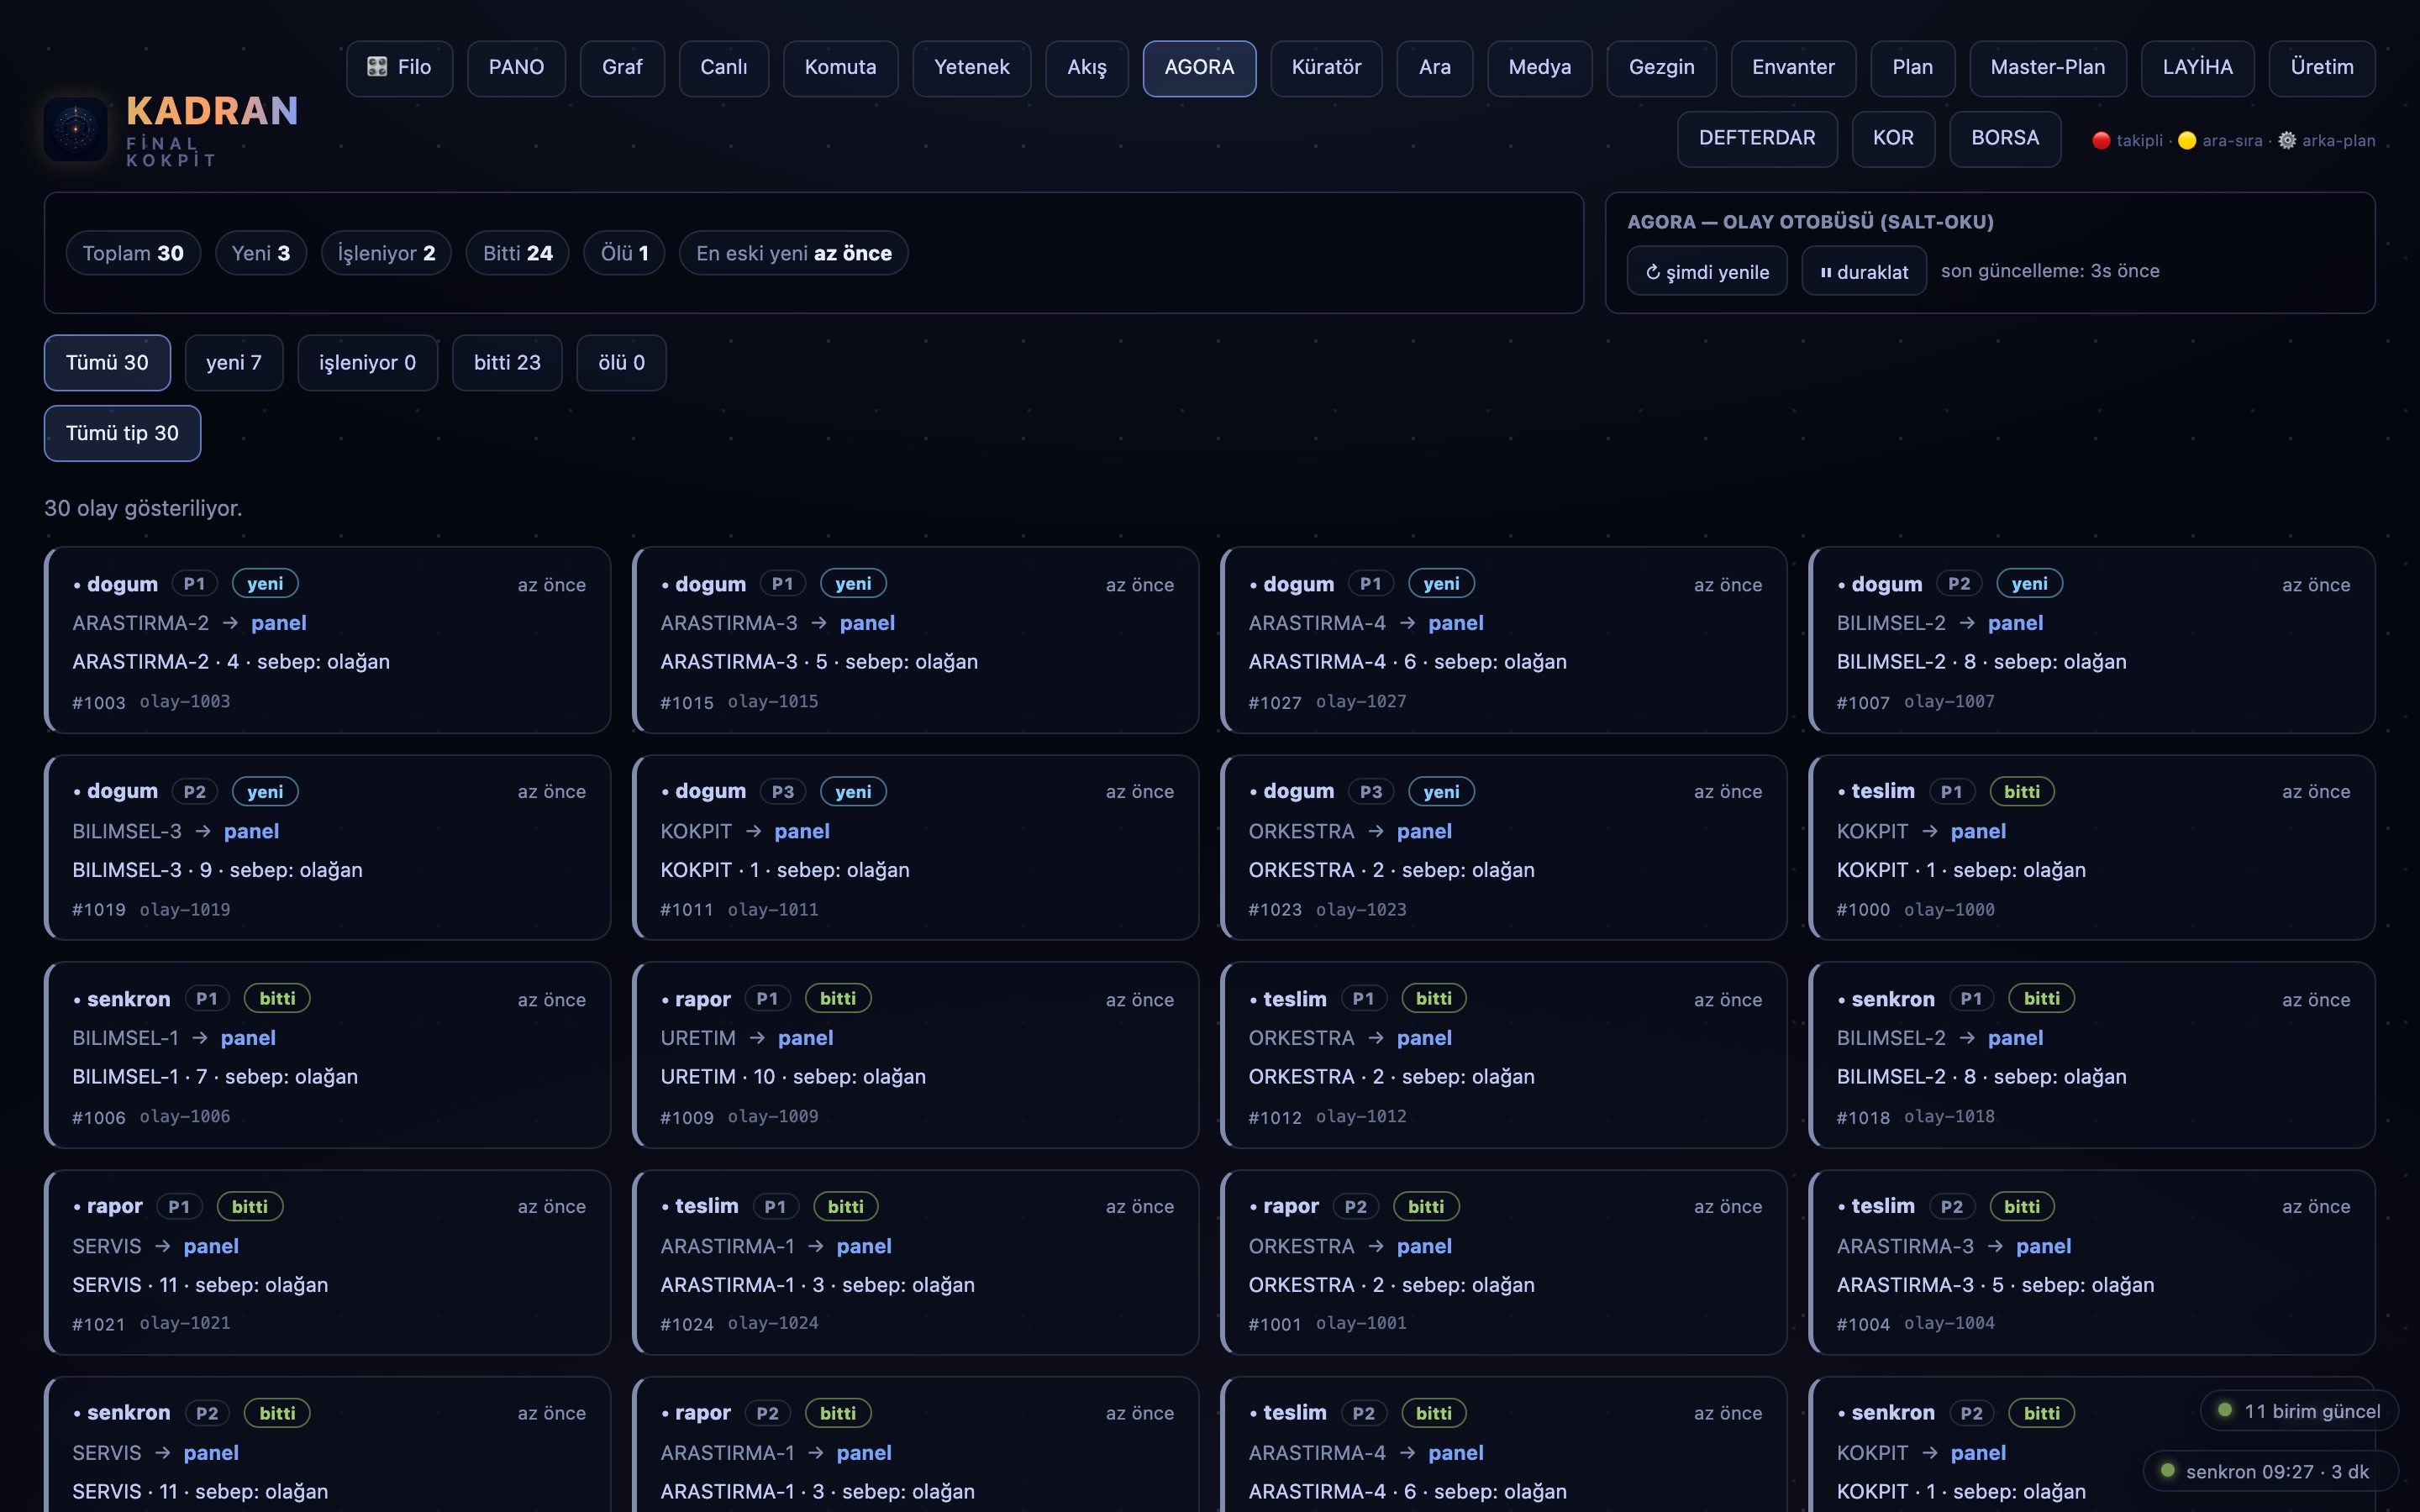The height and width of the screenshot is (1512, 2420).
Task: Filter events by ölü 0
Action: pos(621,363)
